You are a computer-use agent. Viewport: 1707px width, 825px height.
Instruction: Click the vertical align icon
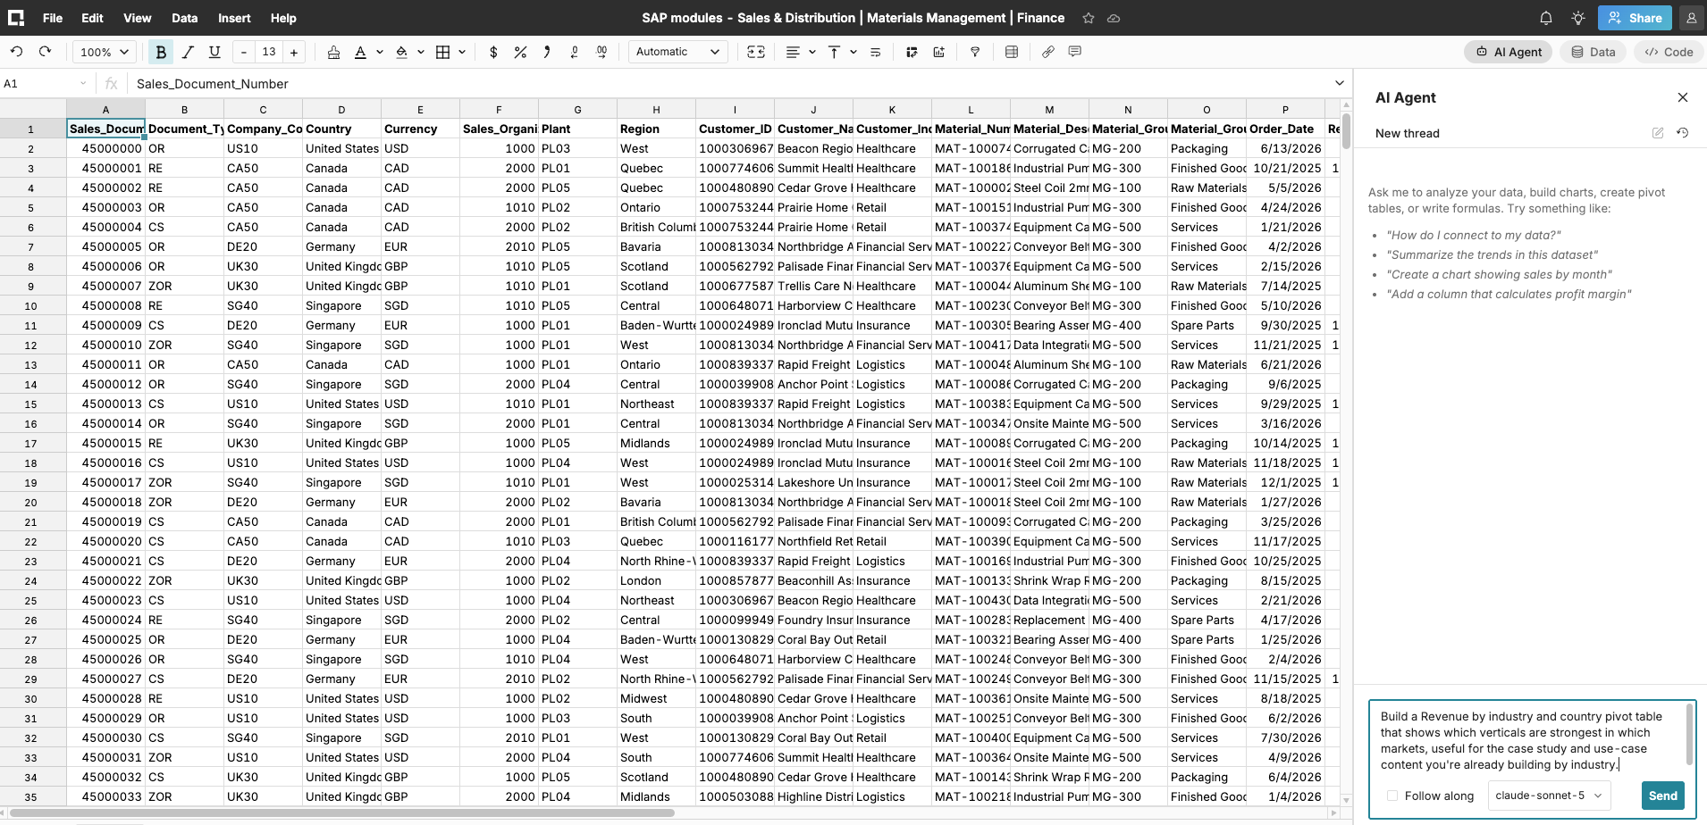coord(834,52)
